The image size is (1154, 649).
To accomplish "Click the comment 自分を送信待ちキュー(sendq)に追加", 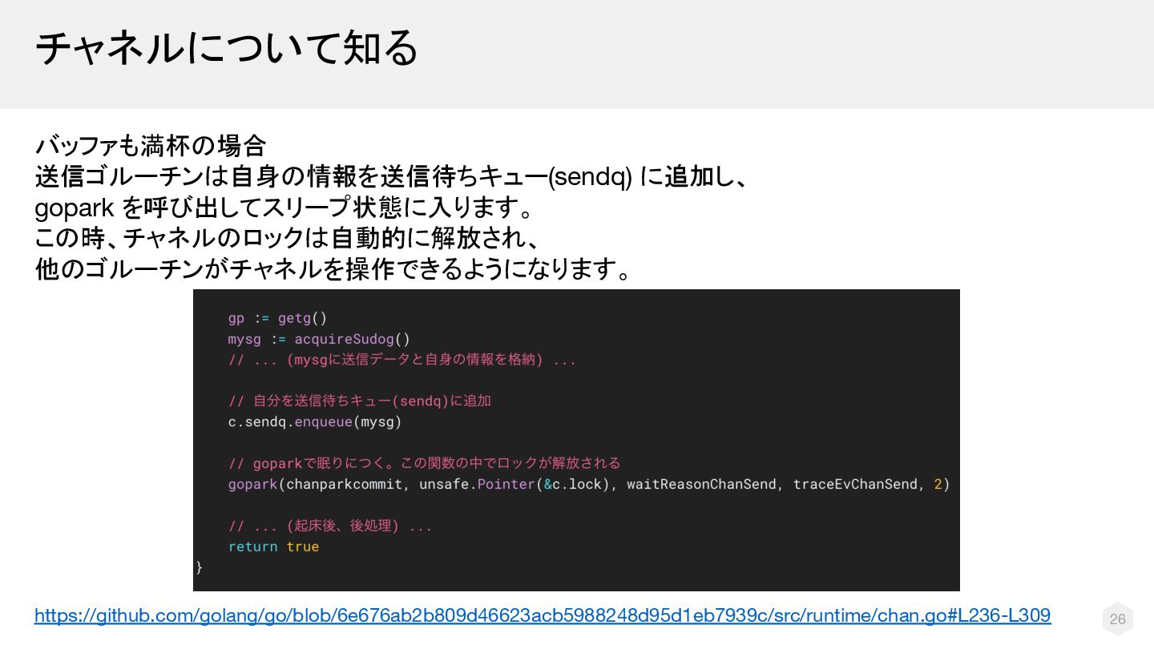I will coord(360,401).
